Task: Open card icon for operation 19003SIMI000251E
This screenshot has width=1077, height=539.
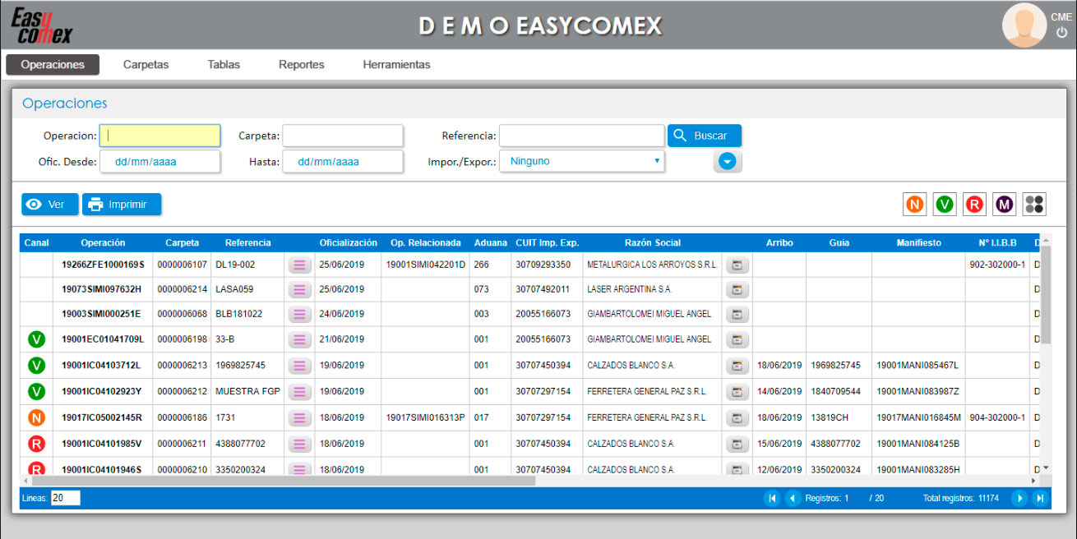Action: click(737, 314)
